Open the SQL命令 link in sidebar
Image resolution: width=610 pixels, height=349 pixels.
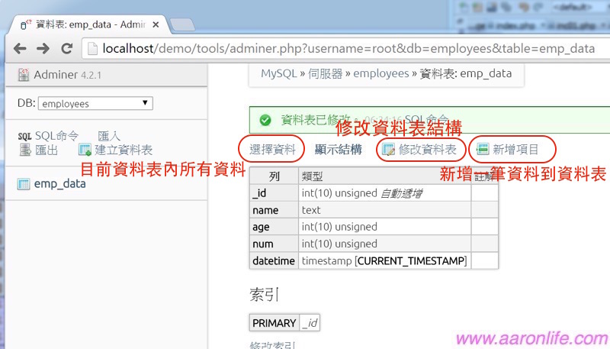(x=56, y=135)
